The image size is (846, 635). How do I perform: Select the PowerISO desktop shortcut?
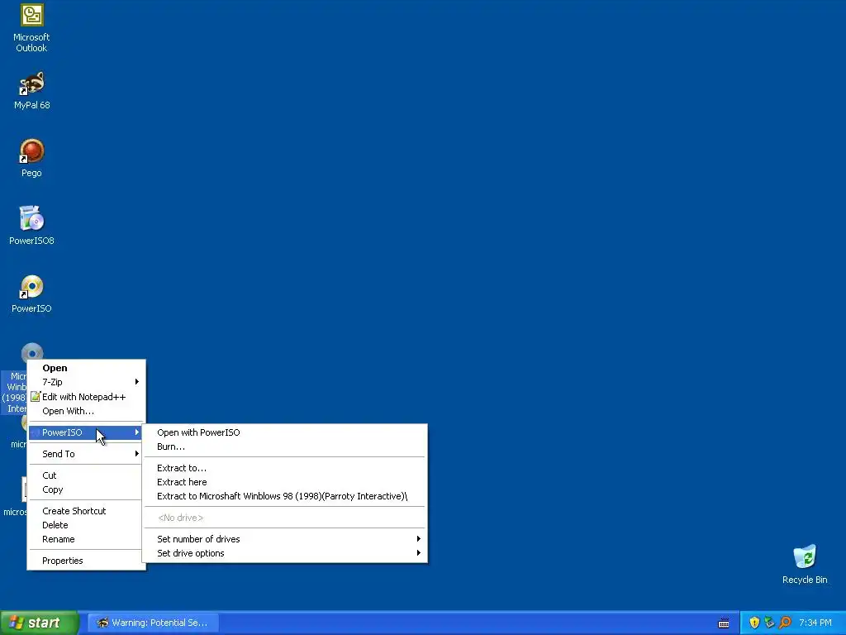click(31, 294)
